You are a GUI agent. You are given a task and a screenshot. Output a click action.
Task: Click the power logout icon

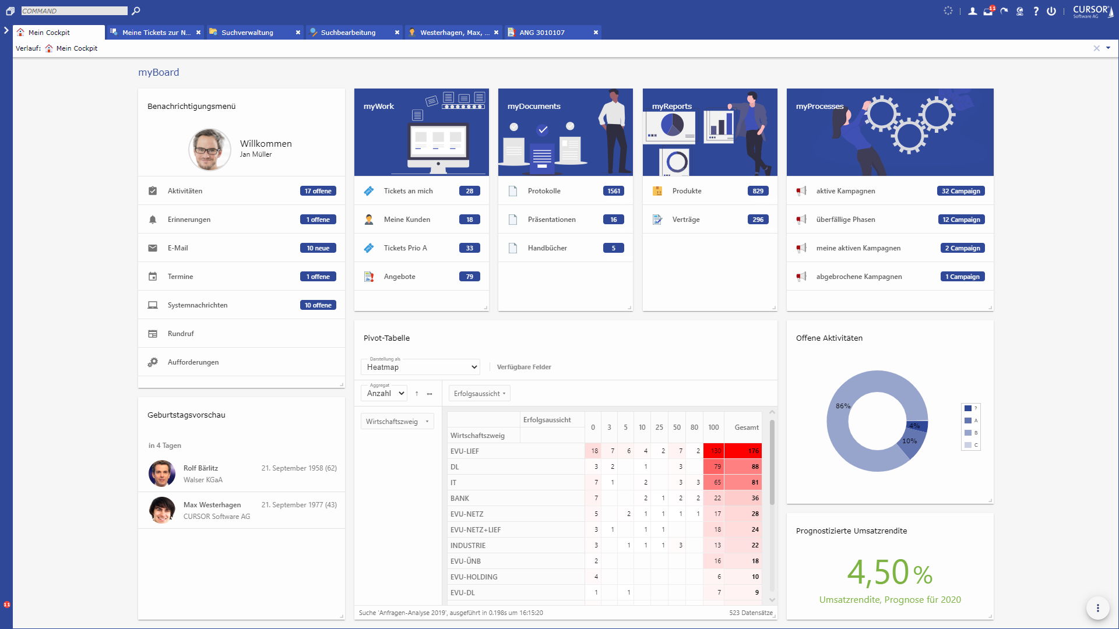click(x=1051, y=11)
